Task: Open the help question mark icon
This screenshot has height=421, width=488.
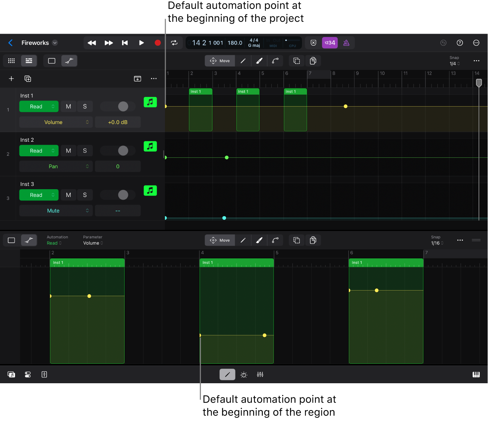Action: [x=460, y=43]
